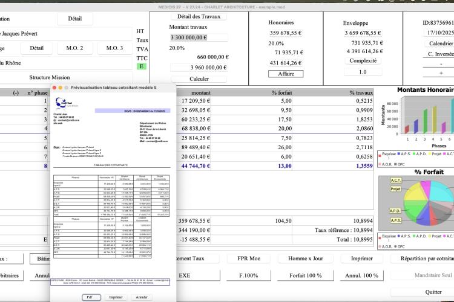Open Répartition par cotraitant

[x=423, y=259]
